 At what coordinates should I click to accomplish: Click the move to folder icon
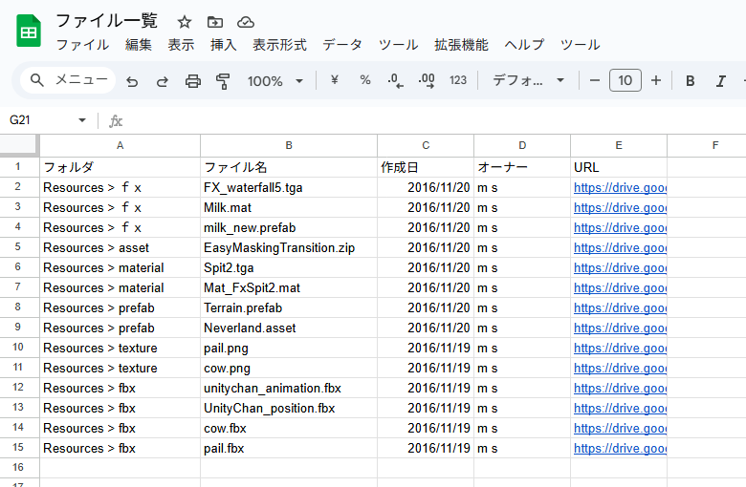(215, 22)
